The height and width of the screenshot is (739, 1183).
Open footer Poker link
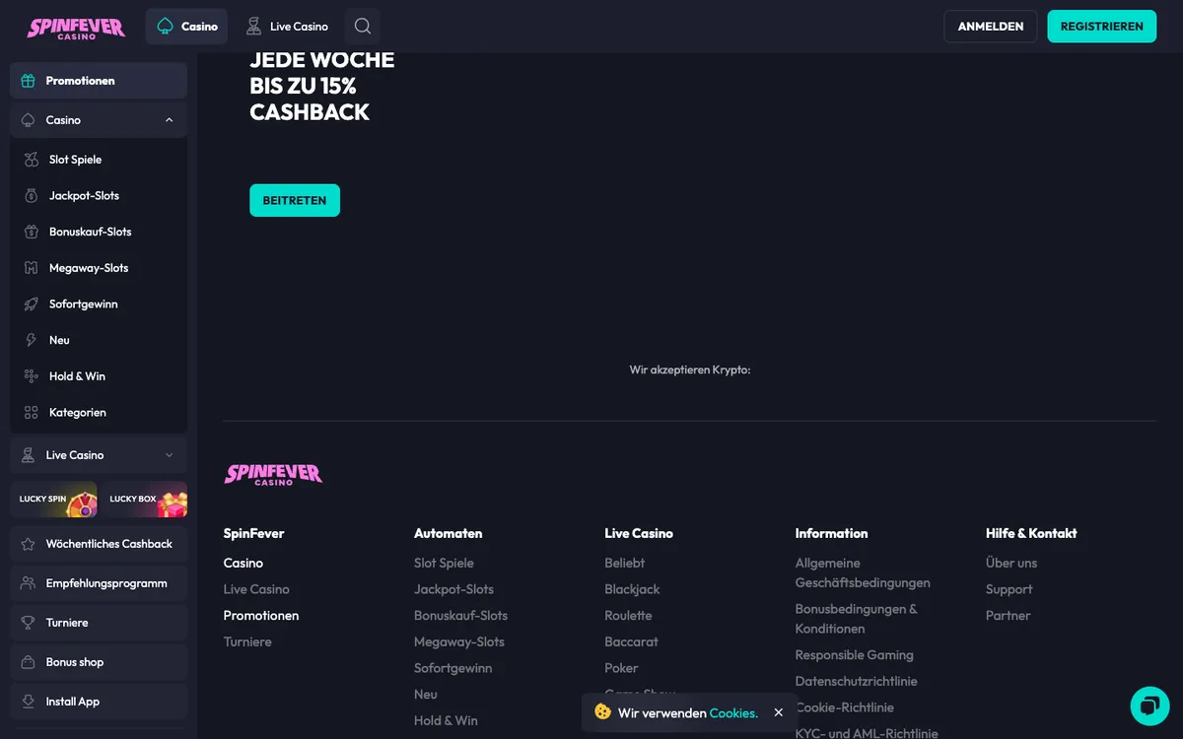coord(622,668)
